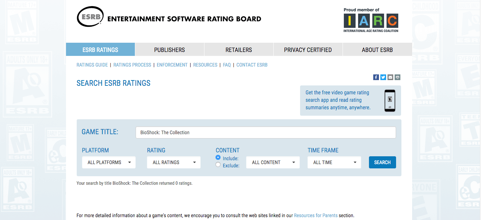Click the Game Title text field
The image size is (481, 220).
[x=266, y=132]
